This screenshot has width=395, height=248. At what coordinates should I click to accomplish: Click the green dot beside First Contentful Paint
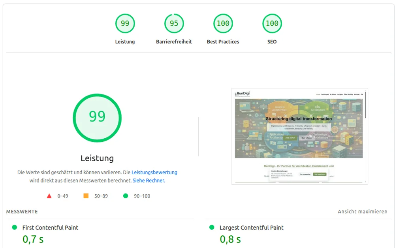15,227
